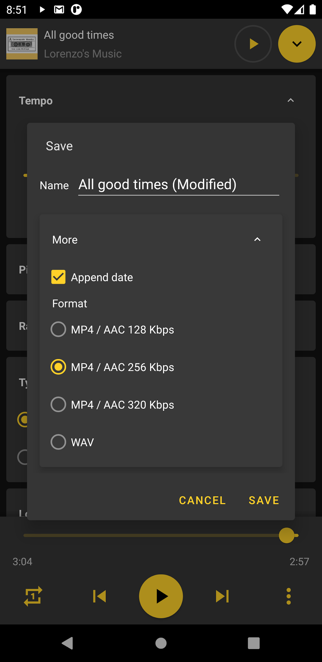Open the three-dot overflow menu
322x662 pixels.
[289, 596]
